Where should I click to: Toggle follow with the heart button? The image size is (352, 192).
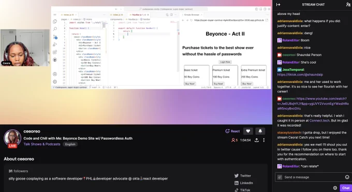(248, 131)
